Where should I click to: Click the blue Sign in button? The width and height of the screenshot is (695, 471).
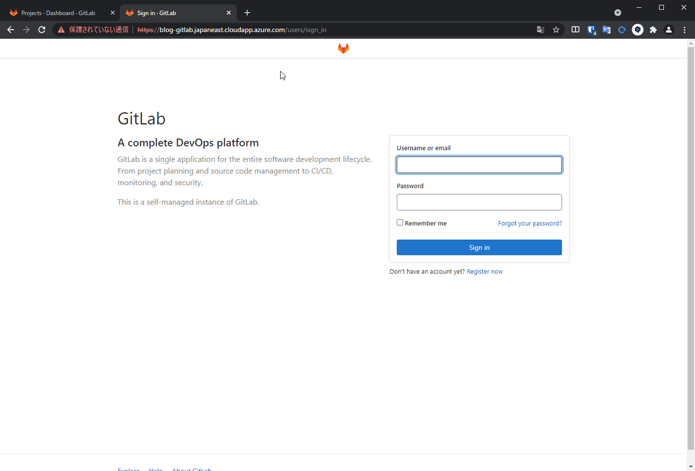click(479, 247)
